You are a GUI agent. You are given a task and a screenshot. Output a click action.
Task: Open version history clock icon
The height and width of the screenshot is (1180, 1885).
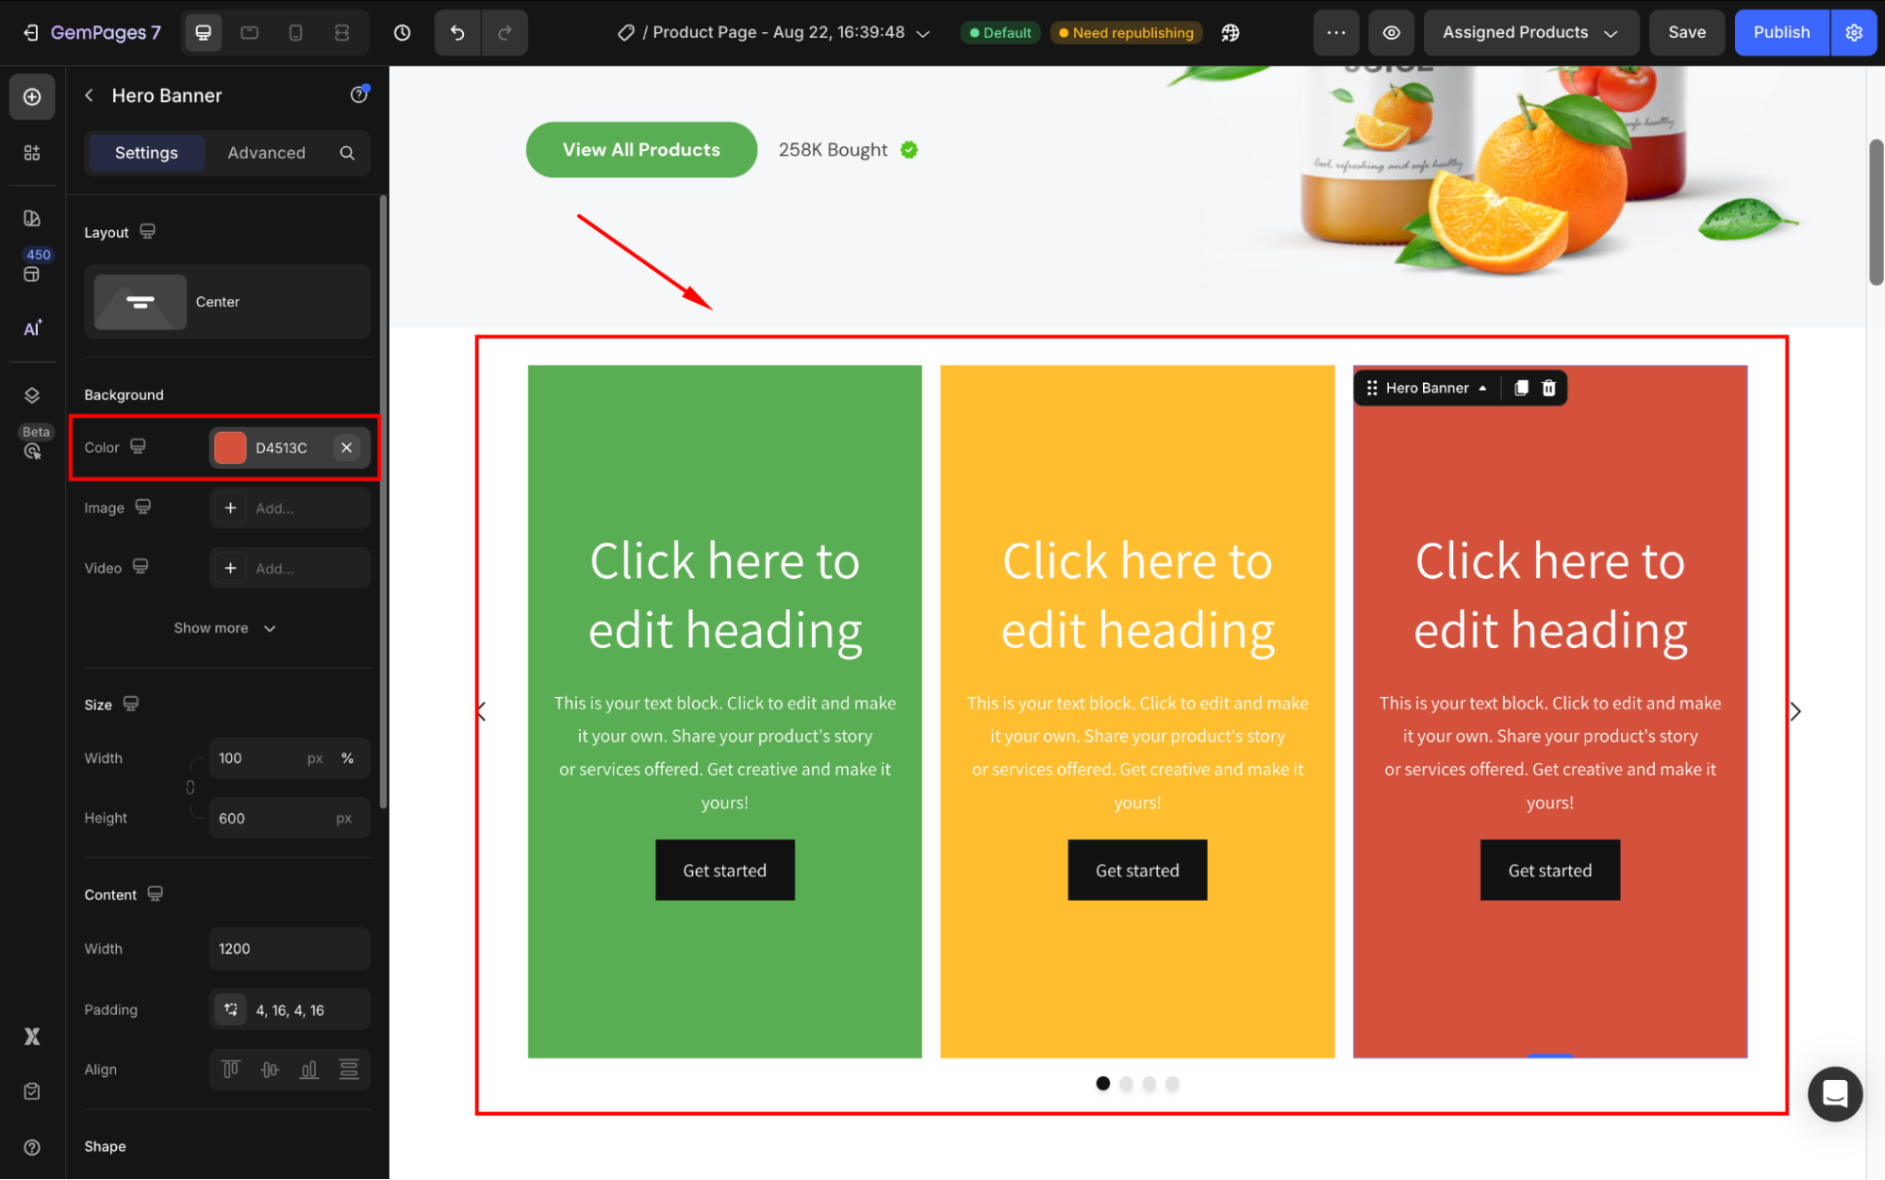click(403, 33)
